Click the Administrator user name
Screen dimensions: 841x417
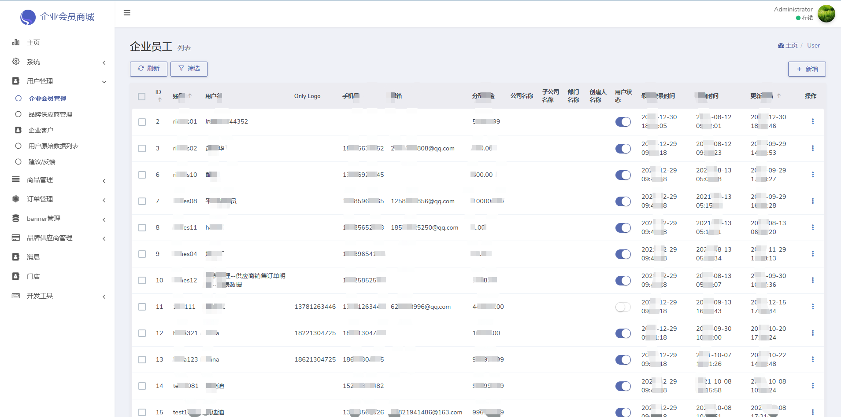tap(793, 9)
